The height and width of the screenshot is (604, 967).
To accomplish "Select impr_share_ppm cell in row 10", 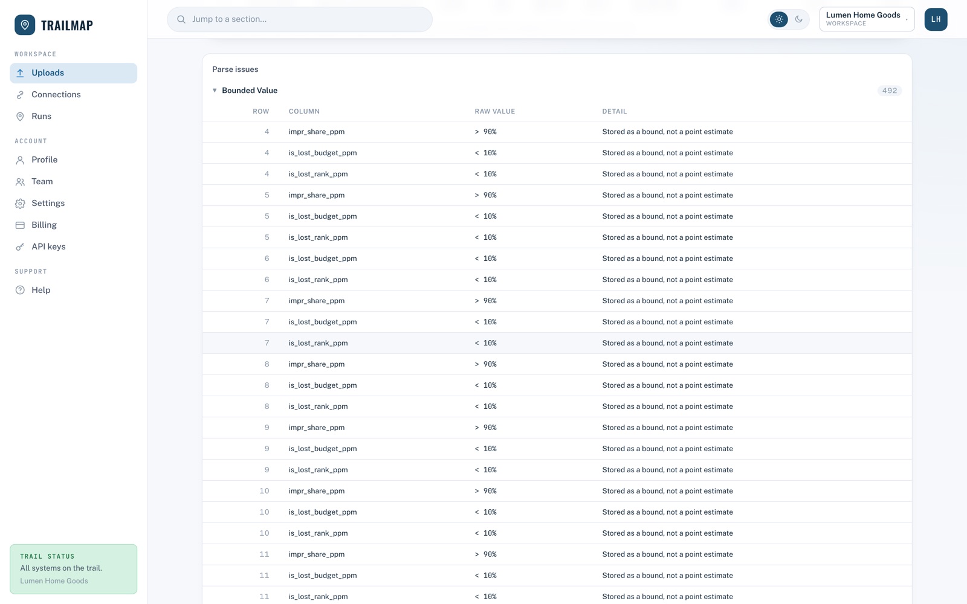I will (x=317, y=491).
